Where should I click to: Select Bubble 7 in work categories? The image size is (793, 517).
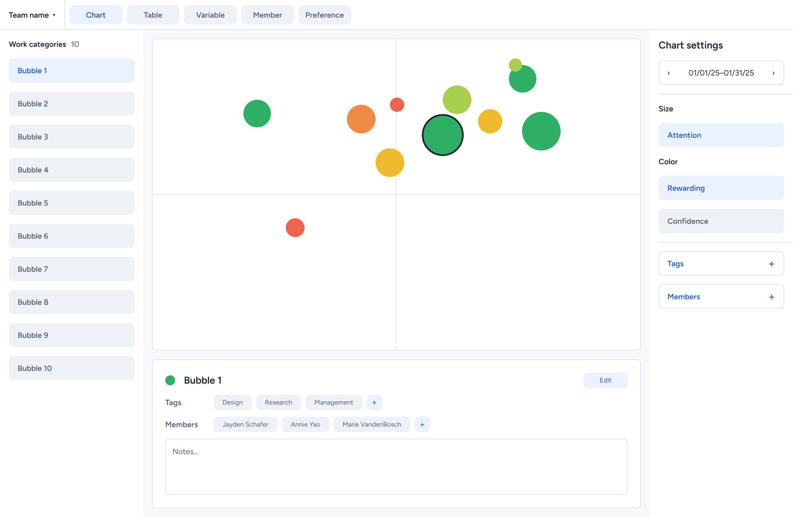point(72,269)
